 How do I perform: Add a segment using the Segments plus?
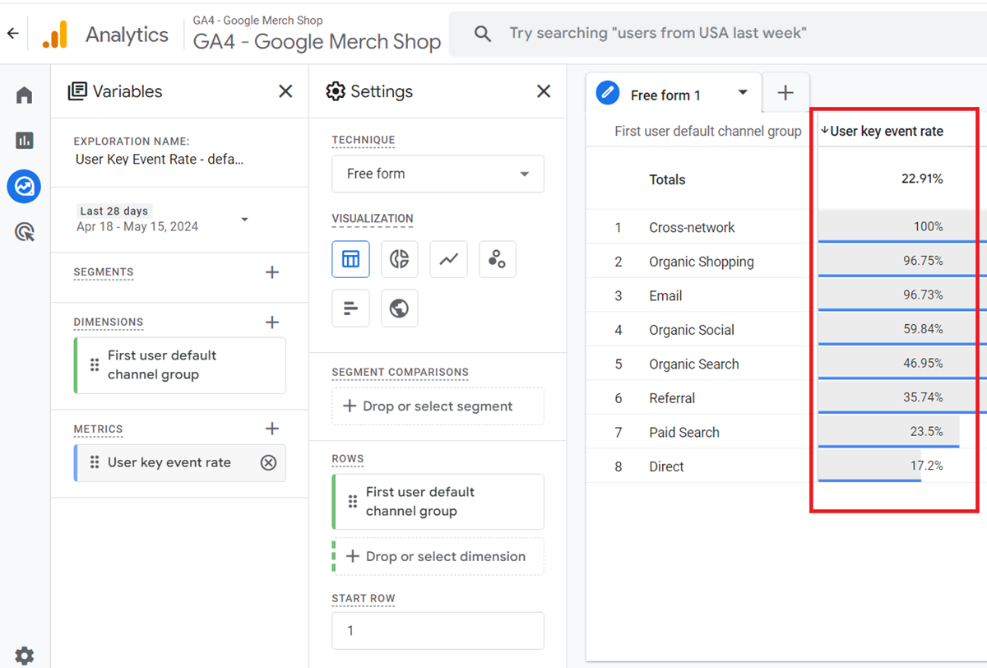tap(272, 272)
